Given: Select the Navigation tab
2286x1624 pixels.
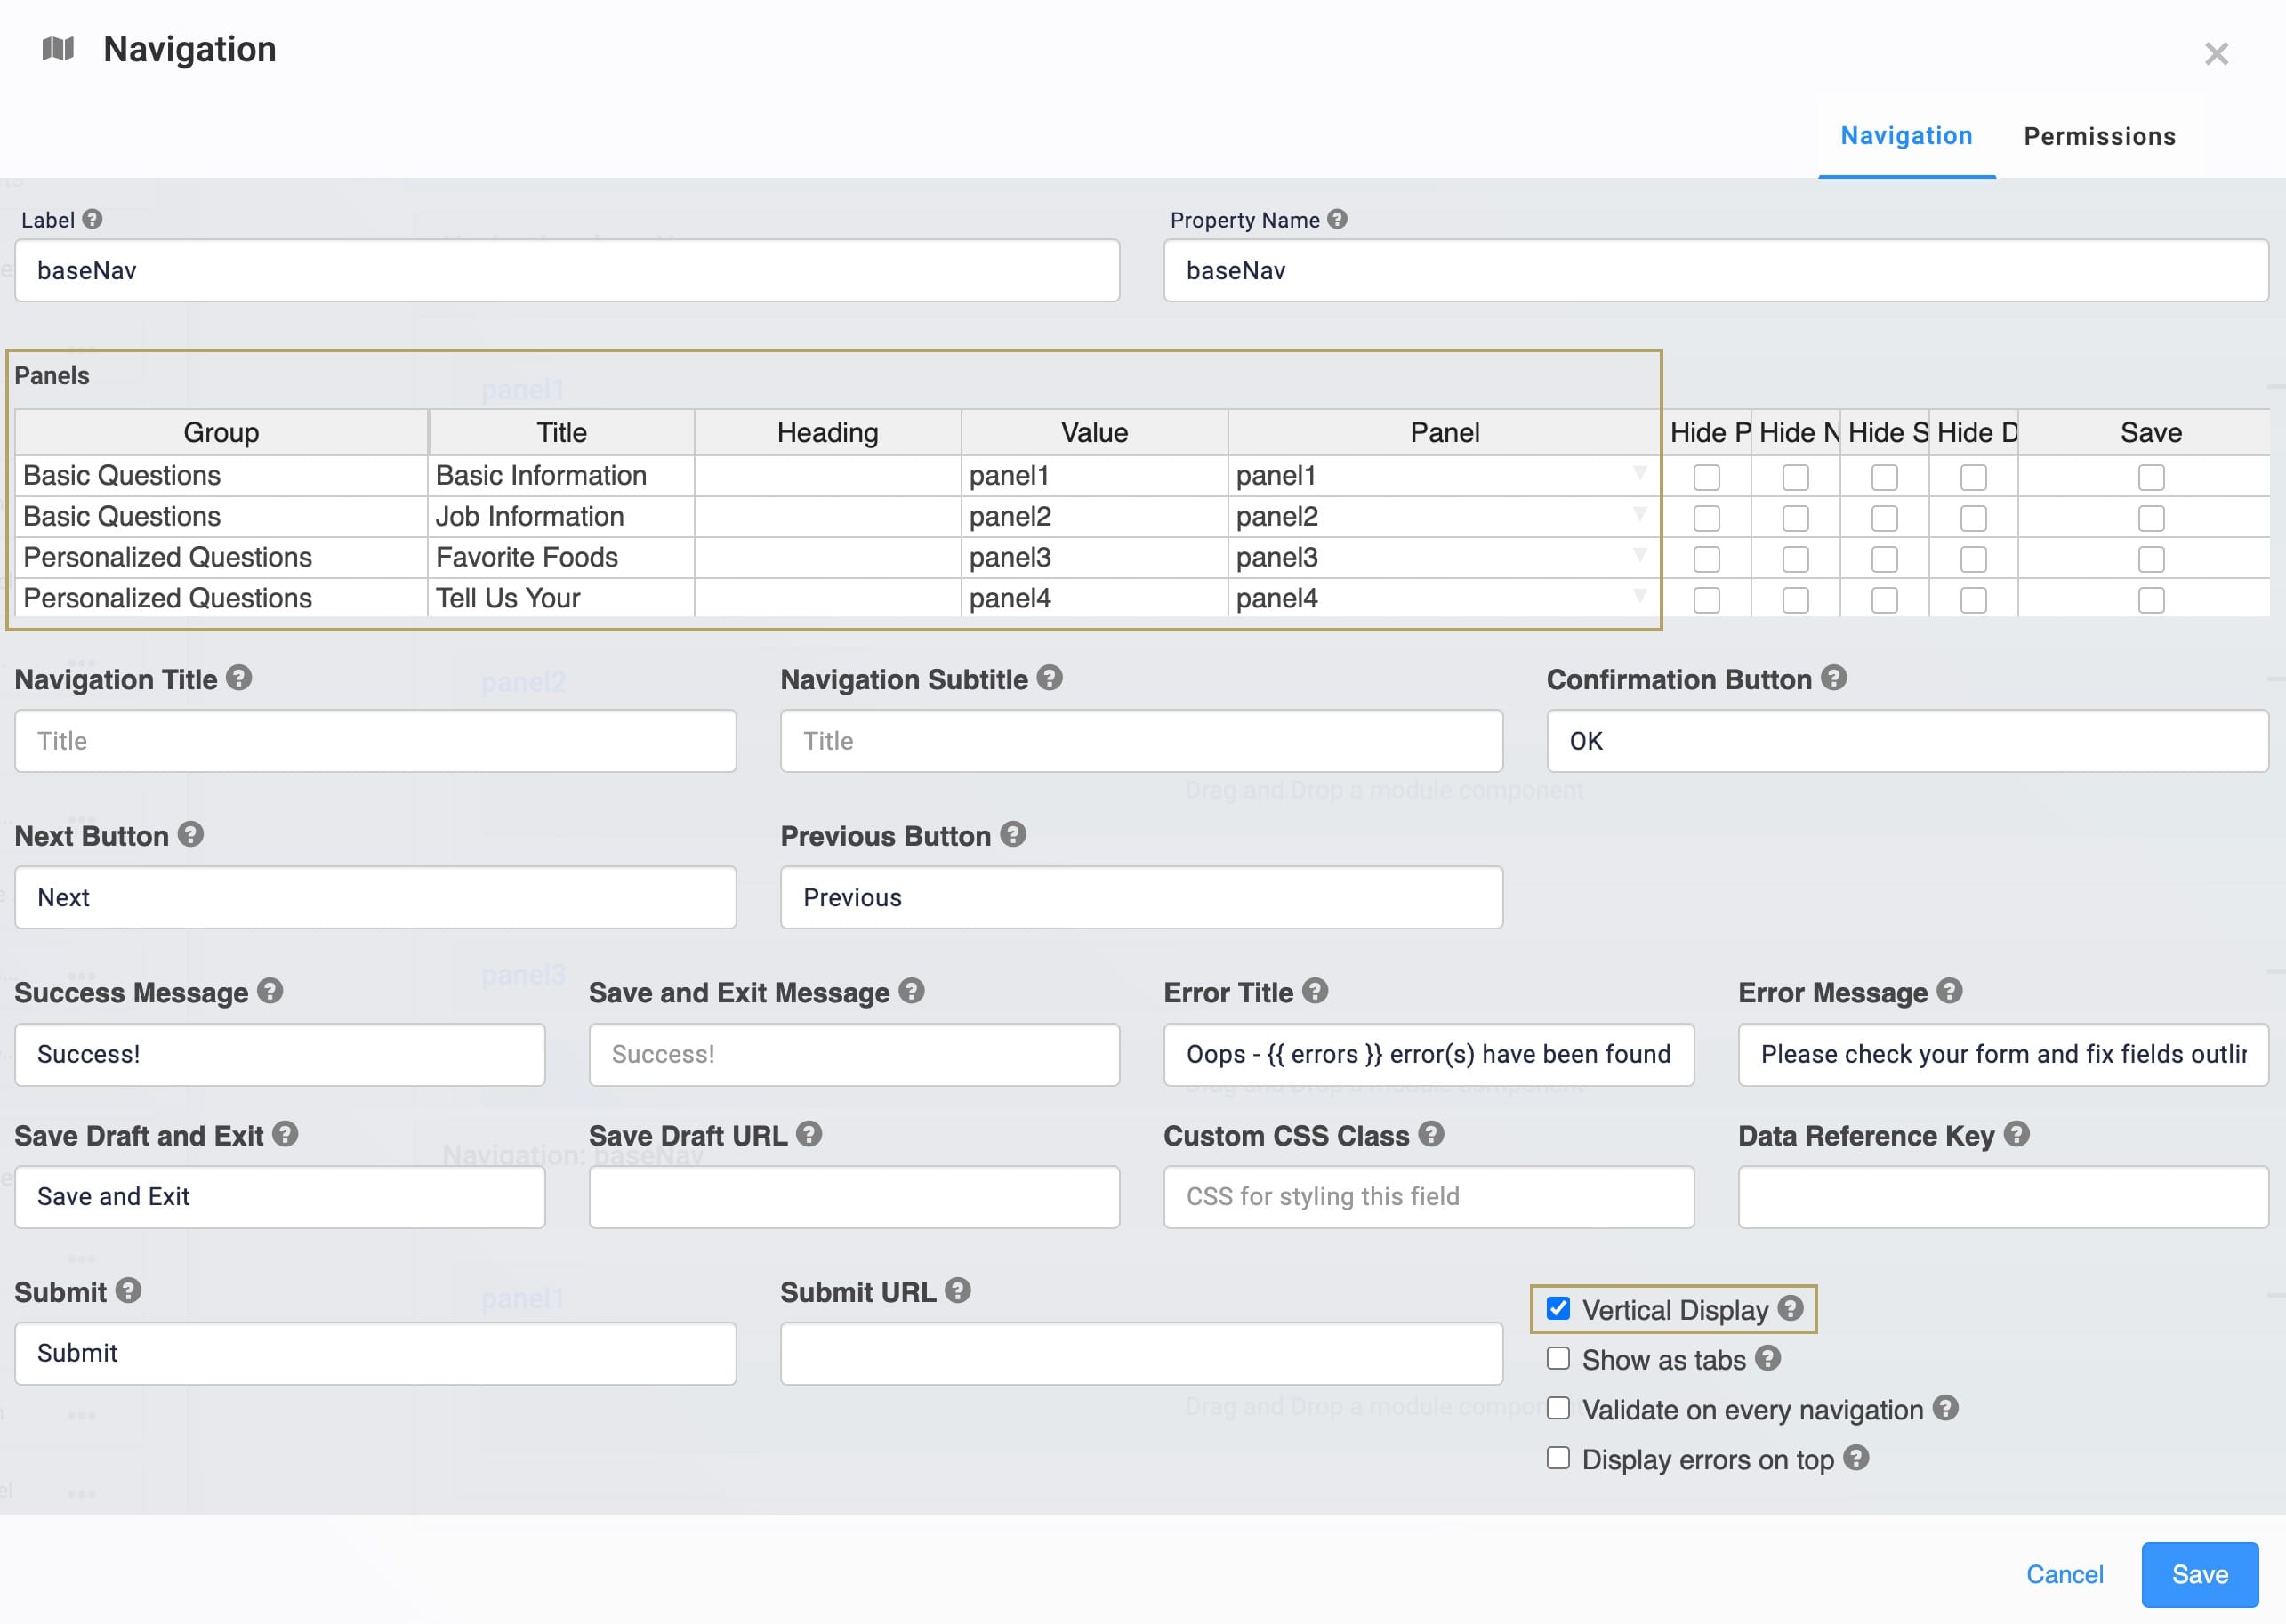Looking at the screenshot, I should point(1906,136).
